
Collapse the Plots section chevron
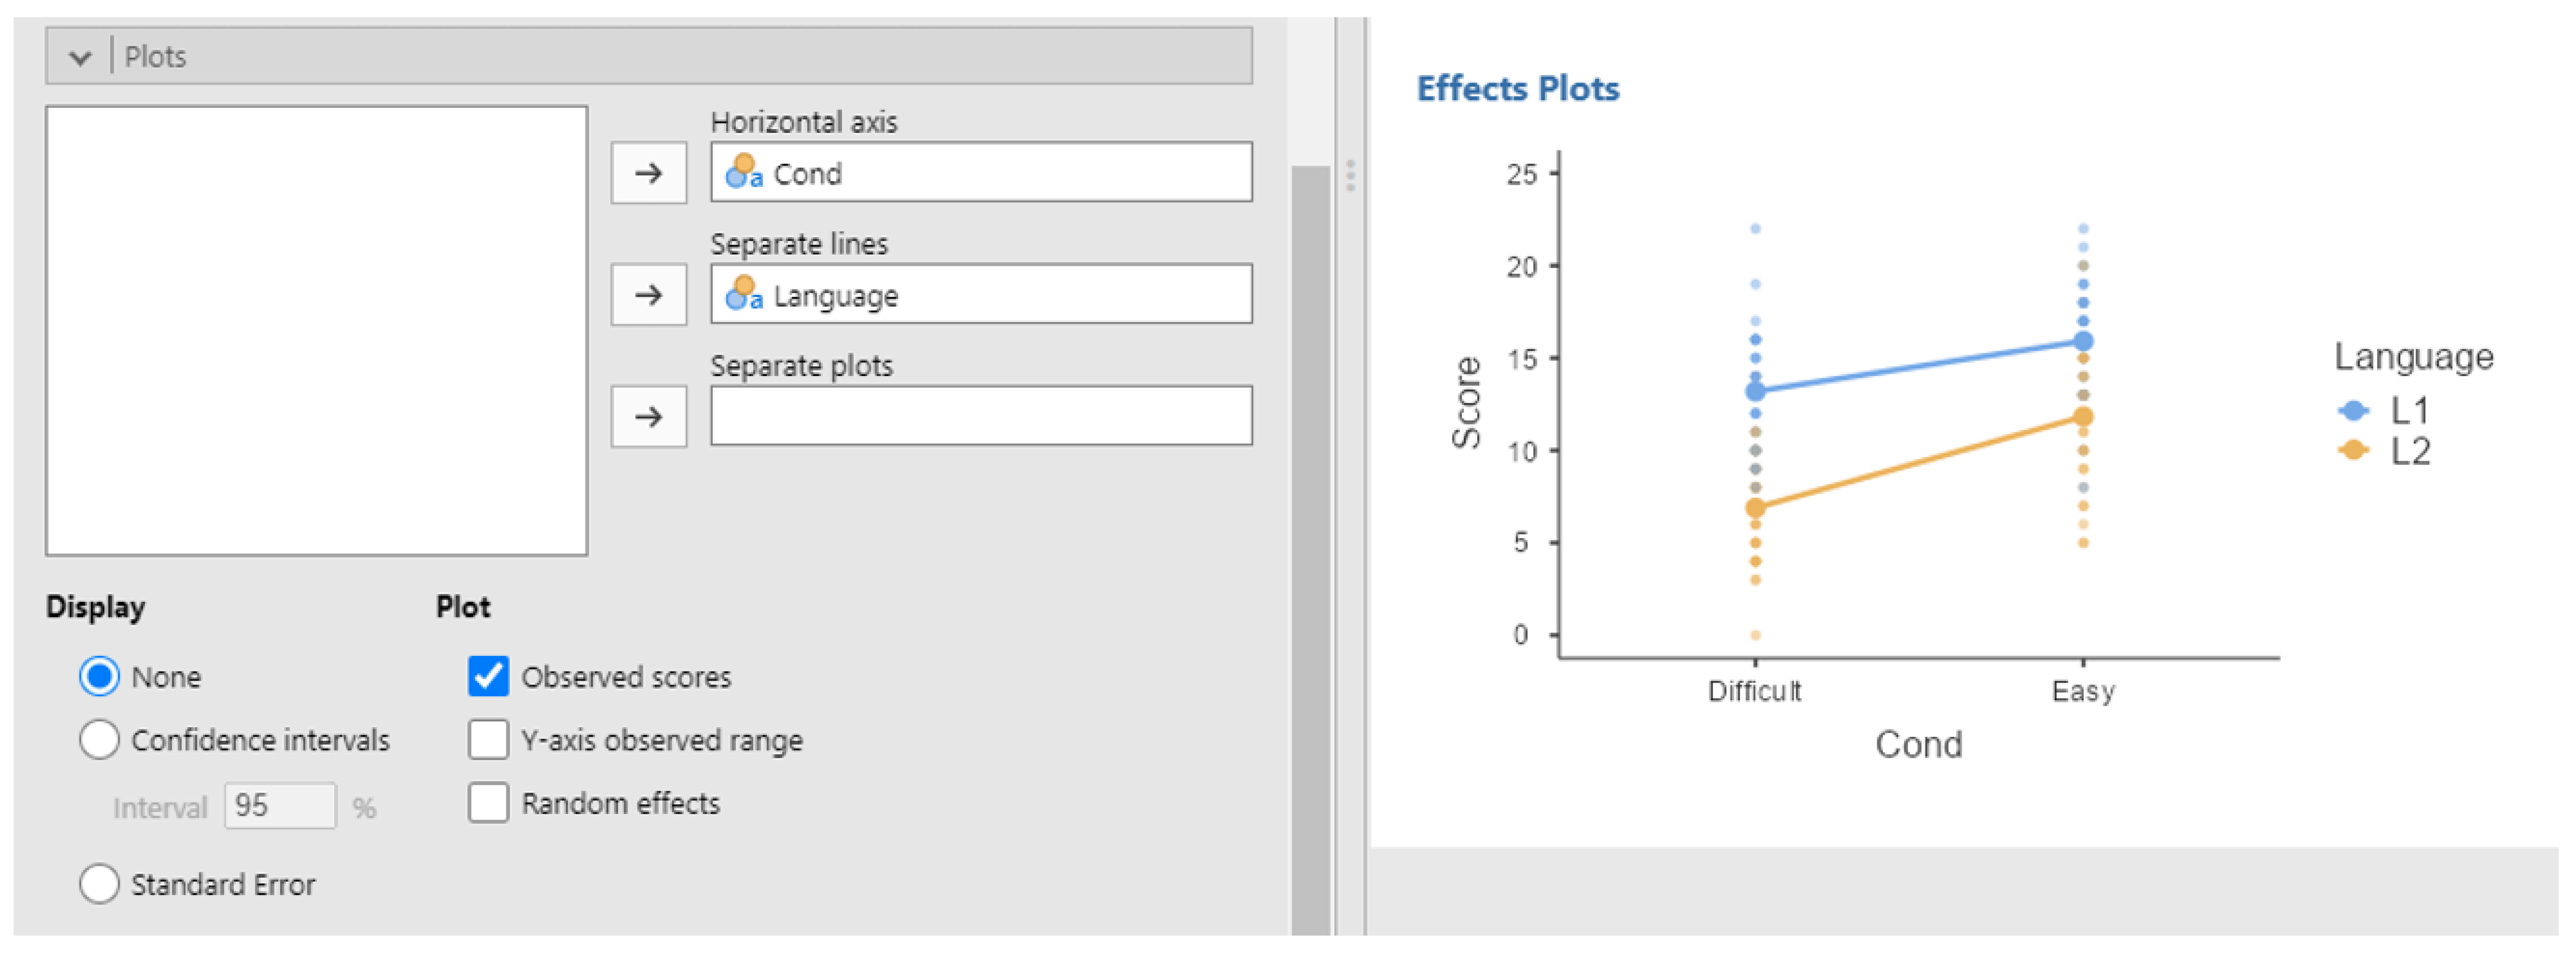[x=80, y=58]
